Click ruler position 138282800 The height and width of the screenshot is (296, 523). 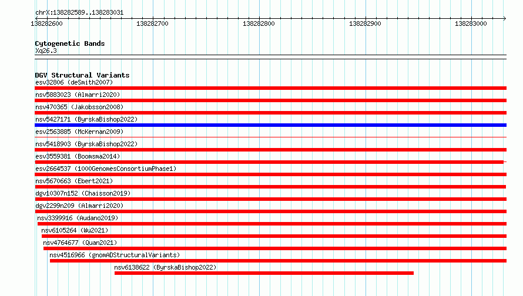coord(259,23)
